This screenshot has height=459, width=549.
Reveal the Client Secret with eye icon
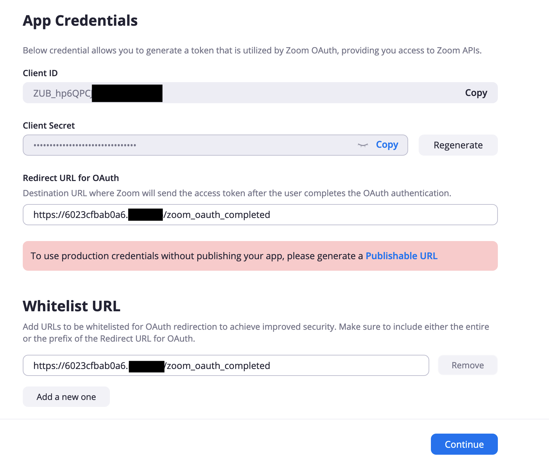coord(363,145)
